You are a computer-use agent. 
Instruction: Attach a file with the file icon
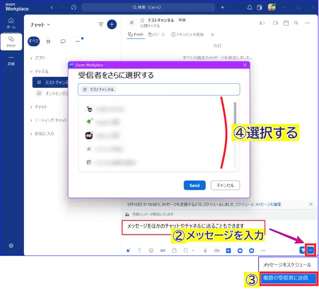174,251
